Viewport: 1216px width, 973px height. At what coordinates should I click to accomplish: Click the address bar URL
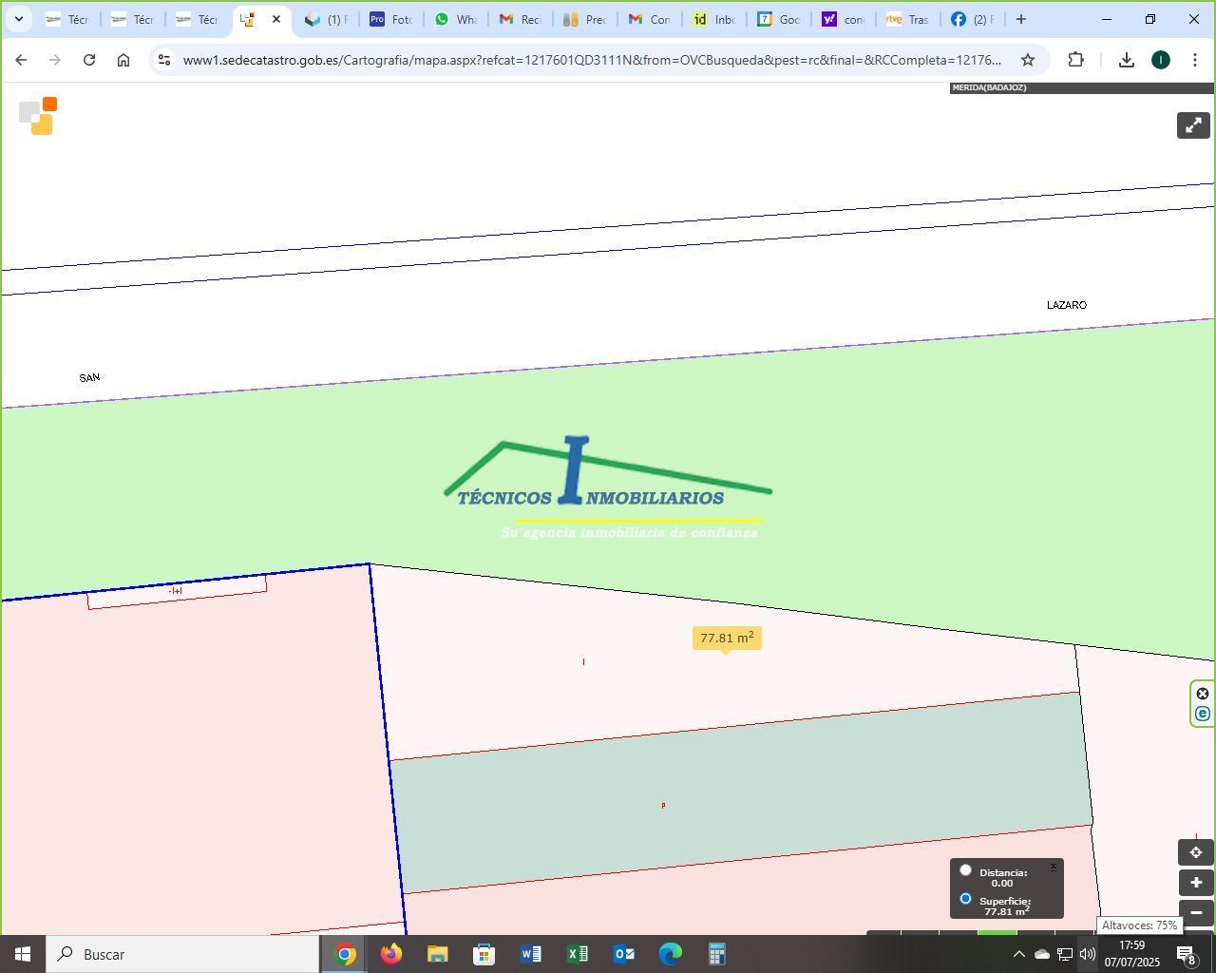[x=592, y=60]
